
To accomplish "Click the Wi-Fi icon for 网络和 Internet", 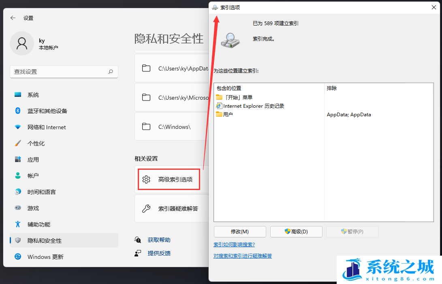I will tap(18, 127).
